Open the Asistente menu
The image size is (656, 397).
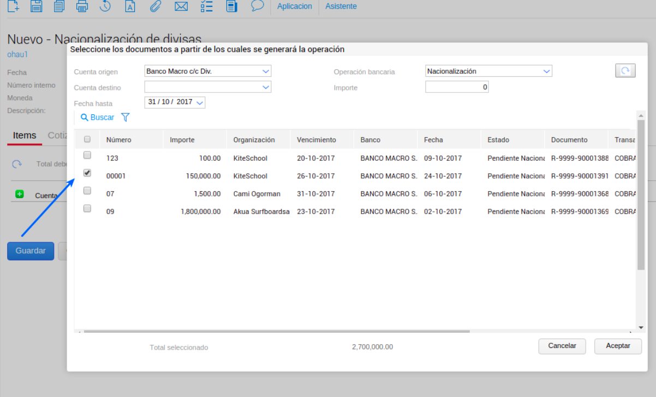coord(341,7)
